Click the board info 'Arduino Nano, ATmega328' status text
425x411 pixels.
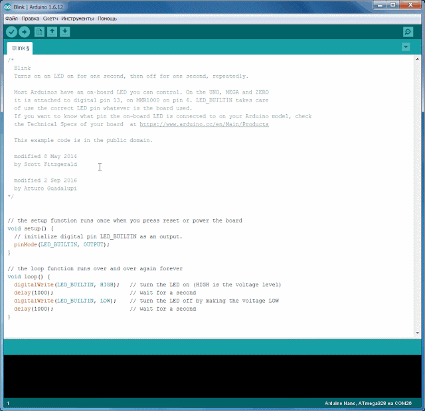click(x=368, y=404)
